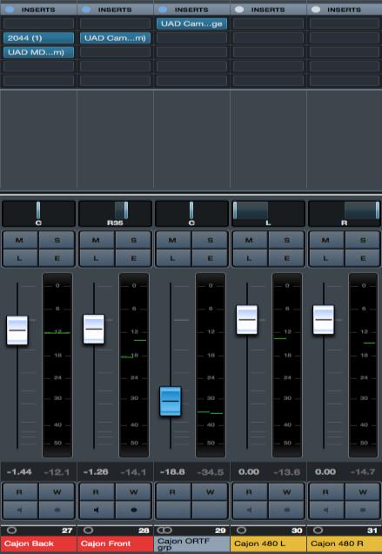The image size is (382, 554).
Task: Toggle inserts bypass on Cajon 480 L
Action: [239, 10]
